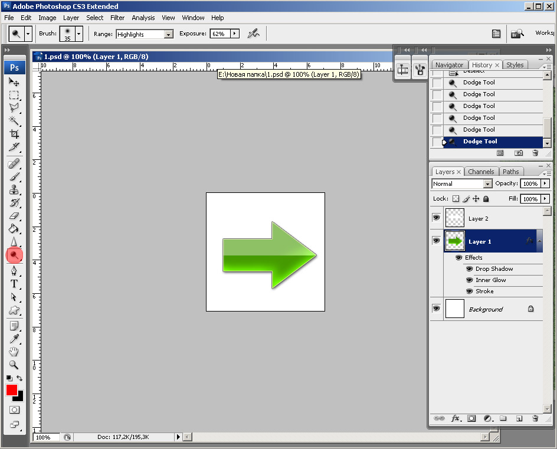
Task: Create a new layer group
Action: tap(503, 418)
